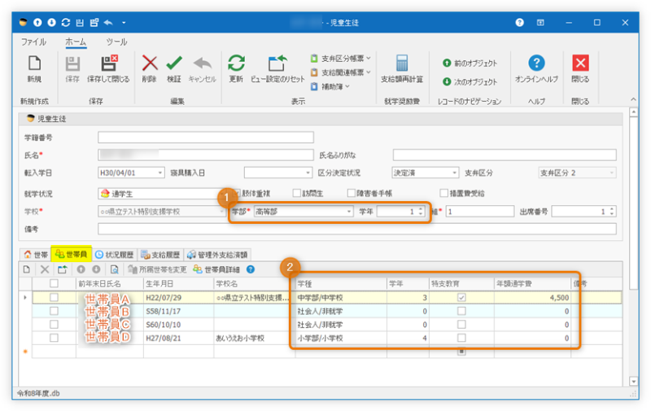Open quick access toolbar customize arrow
Viewport: 651px width, 411px height.
point(124,23)
